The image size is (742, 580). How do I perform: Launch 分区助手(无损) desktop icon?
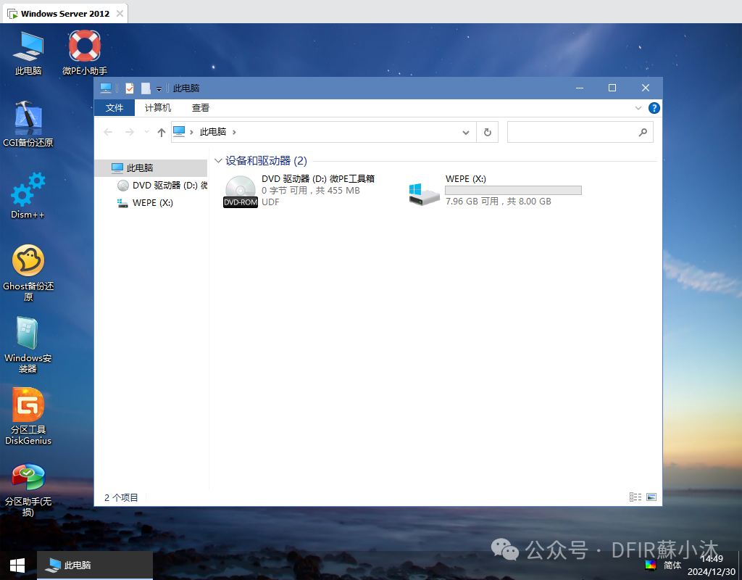point(28,489)
